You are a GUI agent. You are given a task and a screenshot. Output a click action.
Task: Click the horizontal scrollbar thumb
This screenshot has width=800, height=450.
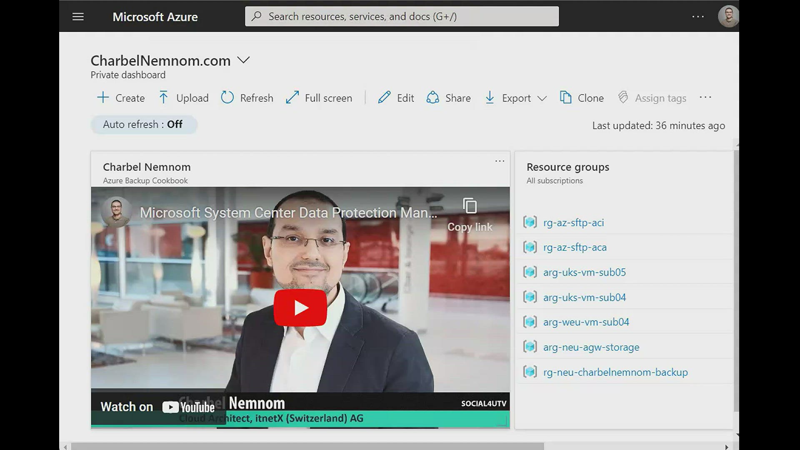coord(307,446)
